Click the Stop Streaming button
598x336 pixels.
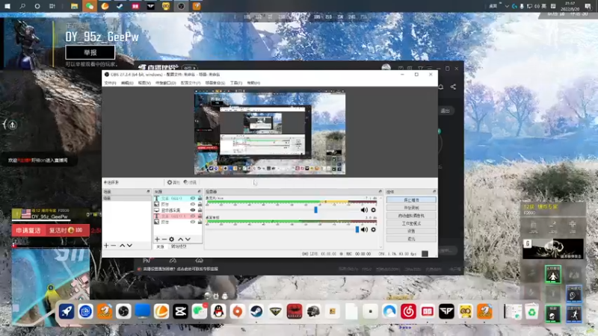click(x=411, y=200)
